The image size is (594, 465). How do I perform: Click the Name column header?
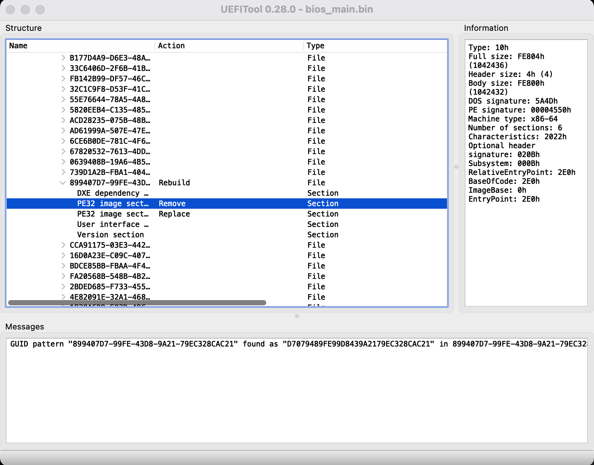[81, 46]
